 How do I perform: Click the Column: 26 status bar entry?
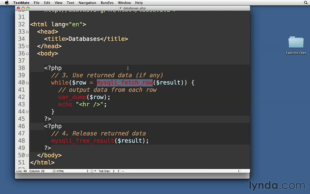pyautogui.click(x=37, y=171)
